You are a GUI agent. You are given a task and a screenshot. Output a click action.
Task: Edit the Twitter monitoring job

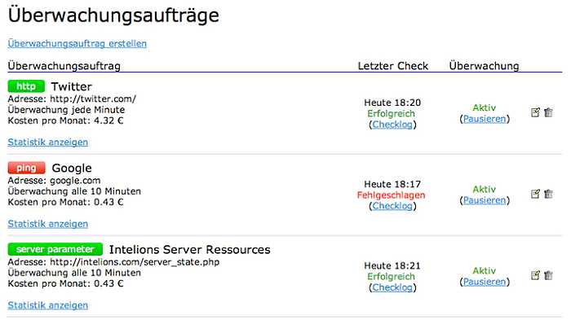535,112
